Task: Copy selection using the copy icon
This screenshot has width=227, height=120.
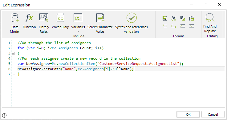Action: (183, 18)
